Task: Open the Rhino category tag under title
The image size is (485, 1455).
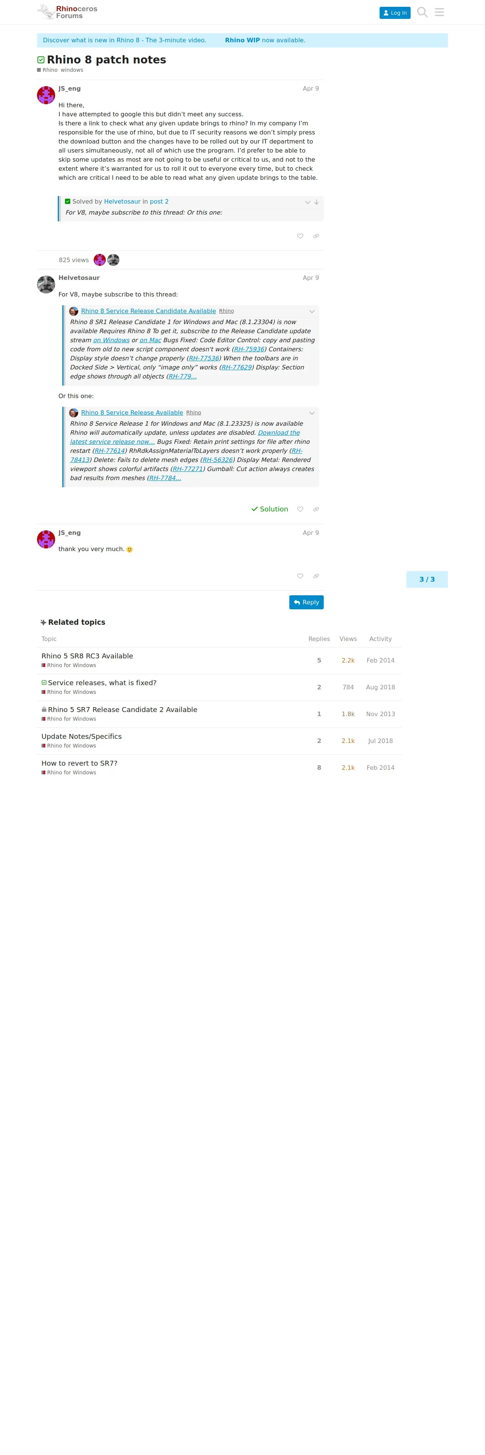Action: pos(48,70)
